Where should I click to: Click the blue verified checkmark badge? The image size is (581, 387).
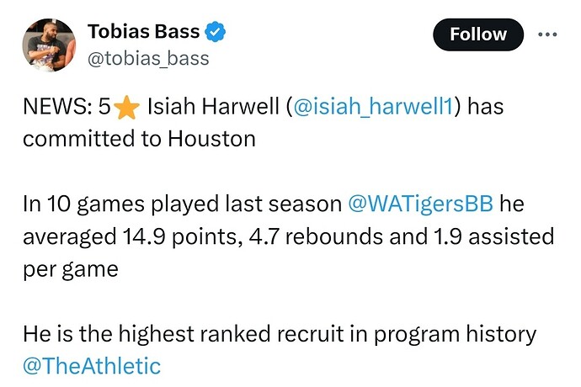pyautogui.click(x=216, y=32)
